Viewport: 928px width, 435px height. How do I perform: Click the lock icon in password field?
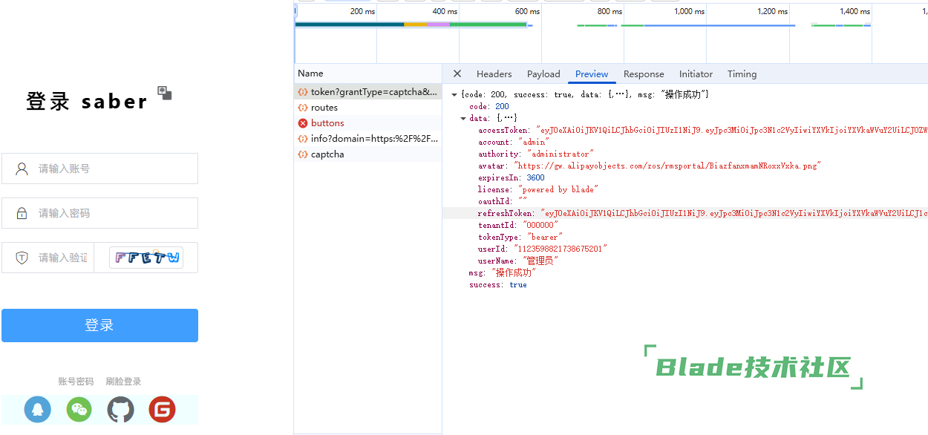pos(22,213)
